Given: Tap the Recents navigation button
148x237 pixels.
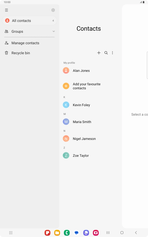Looking at the screenshot, I should tap(108, 233).
